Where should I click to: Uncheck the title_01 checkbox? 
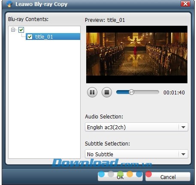(x=30, y=36)
